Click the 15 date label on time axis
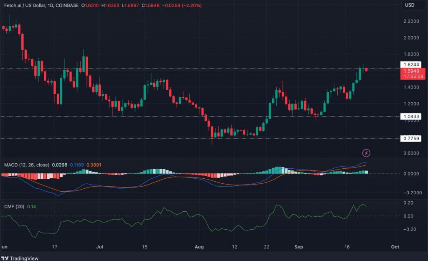 tap(144, 247)
